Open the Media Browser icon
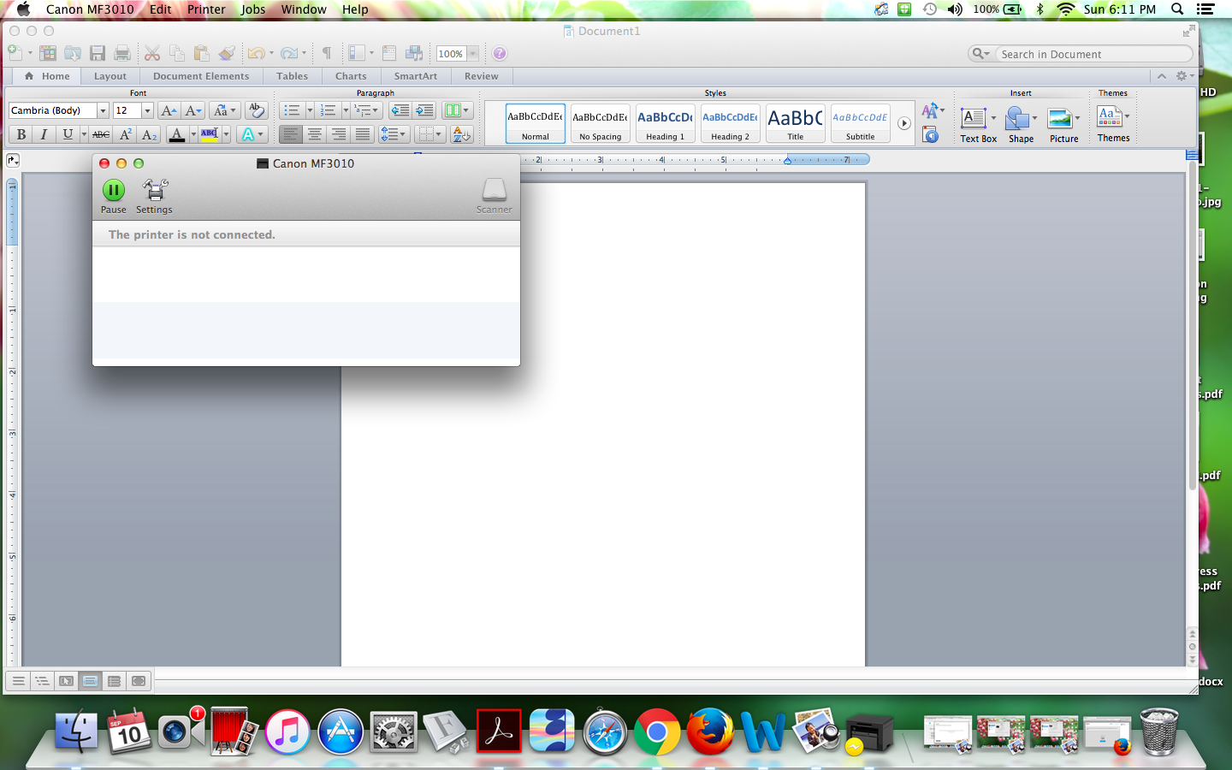Image resolution: width=1232 pixels, height=770 pixels. pyautogui.click(x=414, y=53)
